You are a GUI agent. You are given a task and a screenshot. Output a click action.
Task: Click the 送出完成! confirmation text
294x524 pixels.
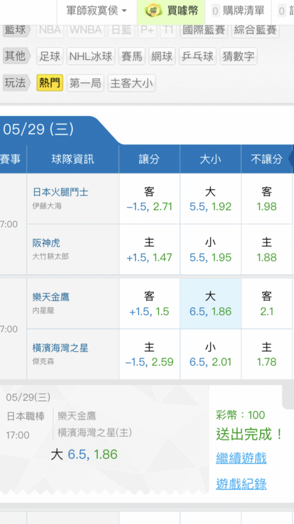click(x=250, y=434)
